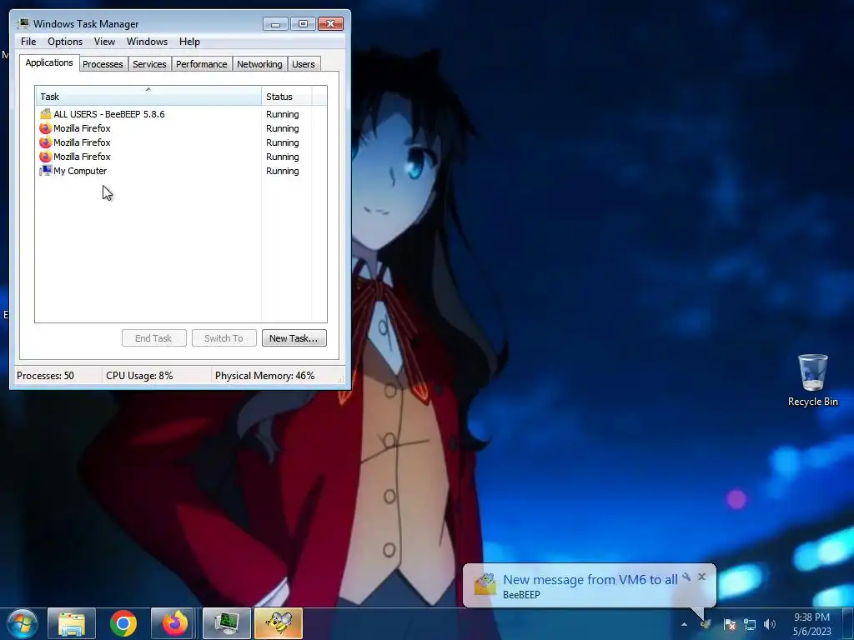Viewport: 854px width, 640px height.
Task: Open the View menu in Task Manager
Action: (104, 42)
